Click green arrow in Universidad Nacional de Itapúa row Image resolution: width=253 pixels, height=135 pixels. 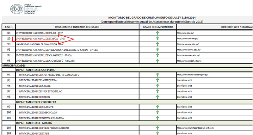coord(157,39)
